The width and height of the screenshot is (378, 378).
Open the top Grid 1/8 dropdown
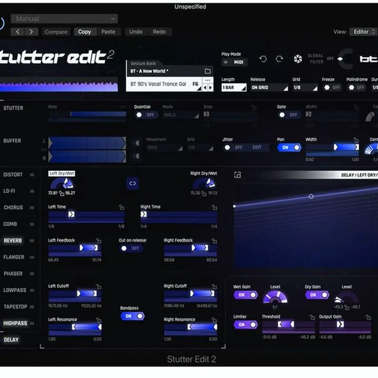[305, 87]
